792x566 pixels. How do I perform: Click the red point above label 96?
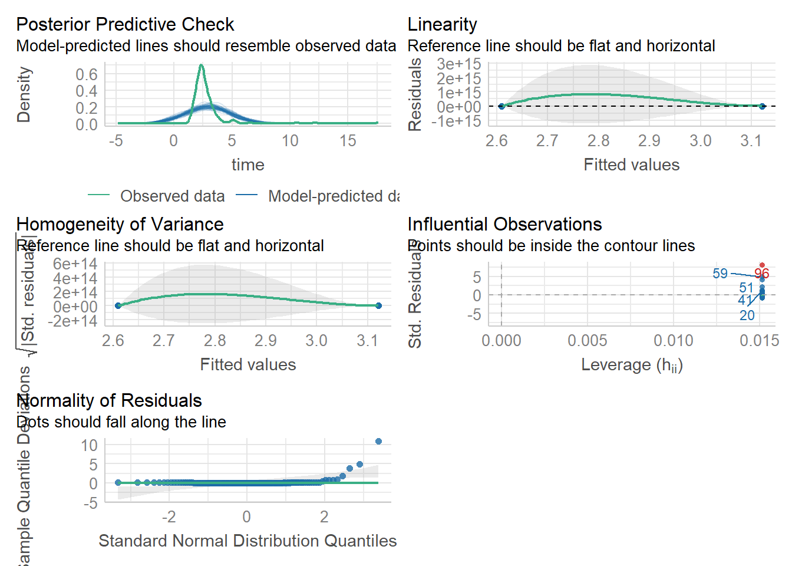[762, 265]
